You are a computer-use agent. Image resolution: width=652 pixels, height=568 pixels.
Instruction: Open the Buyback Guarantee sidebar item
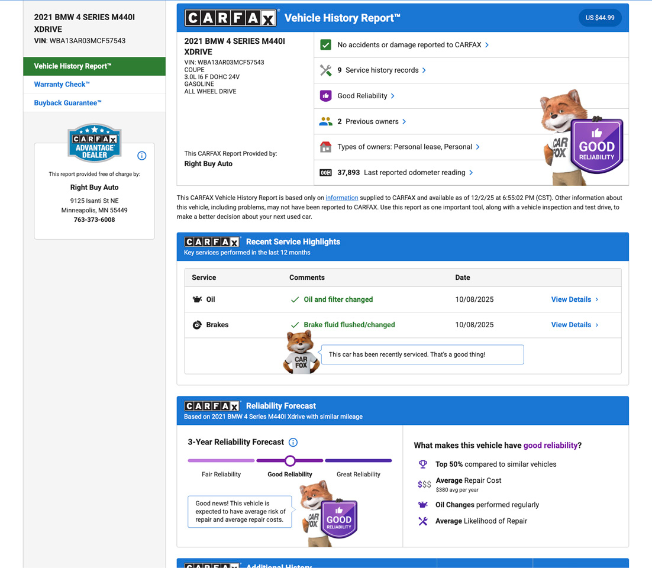click(68, 103)
